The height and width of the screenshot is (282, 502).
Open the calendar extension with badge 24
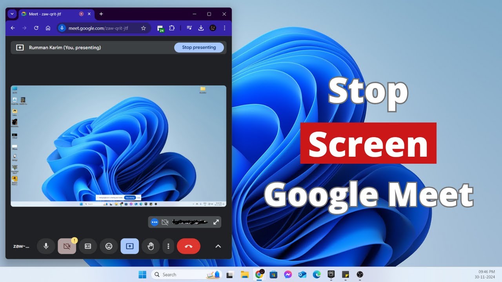coord(160,28)
